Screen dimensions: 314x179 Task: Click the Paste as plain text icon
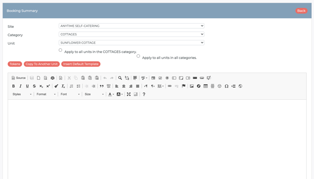pyautogui.click(x=90, y=78)
